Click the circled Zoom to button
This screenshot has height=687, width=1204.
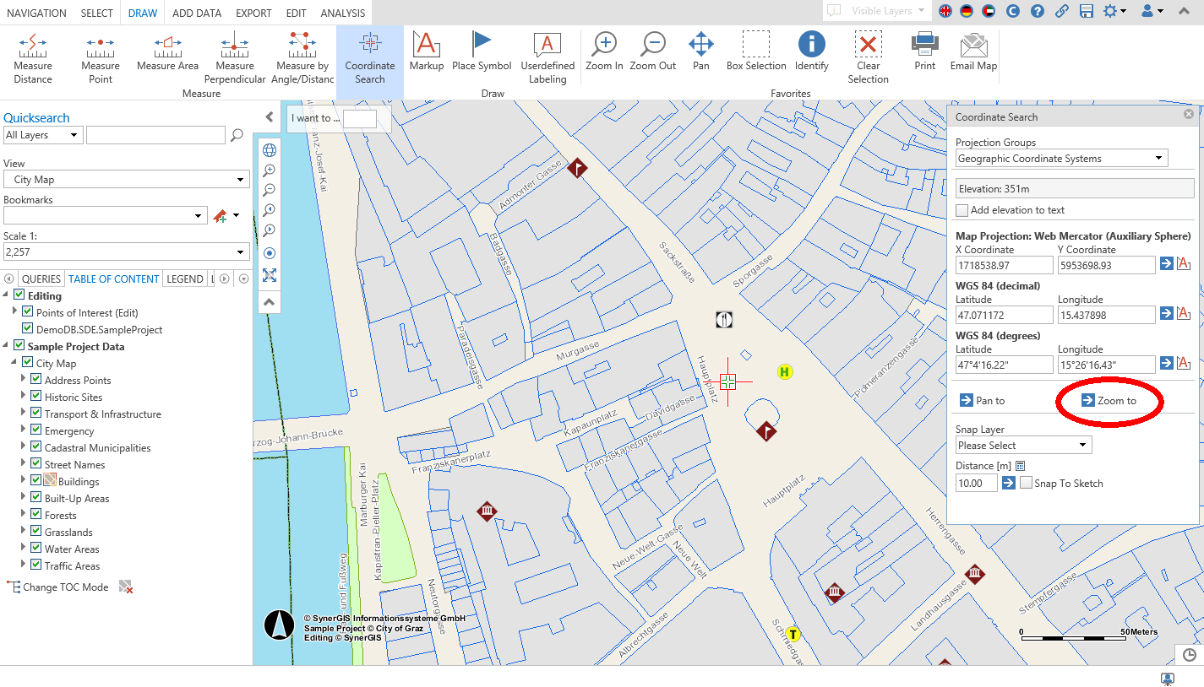1109,401
